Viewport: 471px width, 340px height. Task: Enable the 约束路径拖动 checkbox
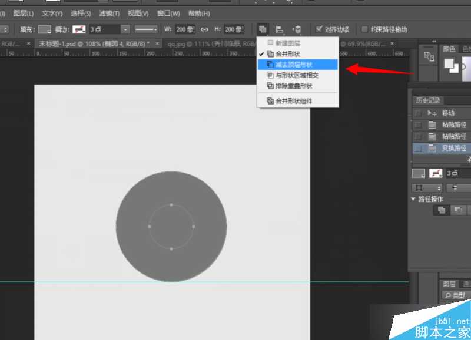click(365, 29)
